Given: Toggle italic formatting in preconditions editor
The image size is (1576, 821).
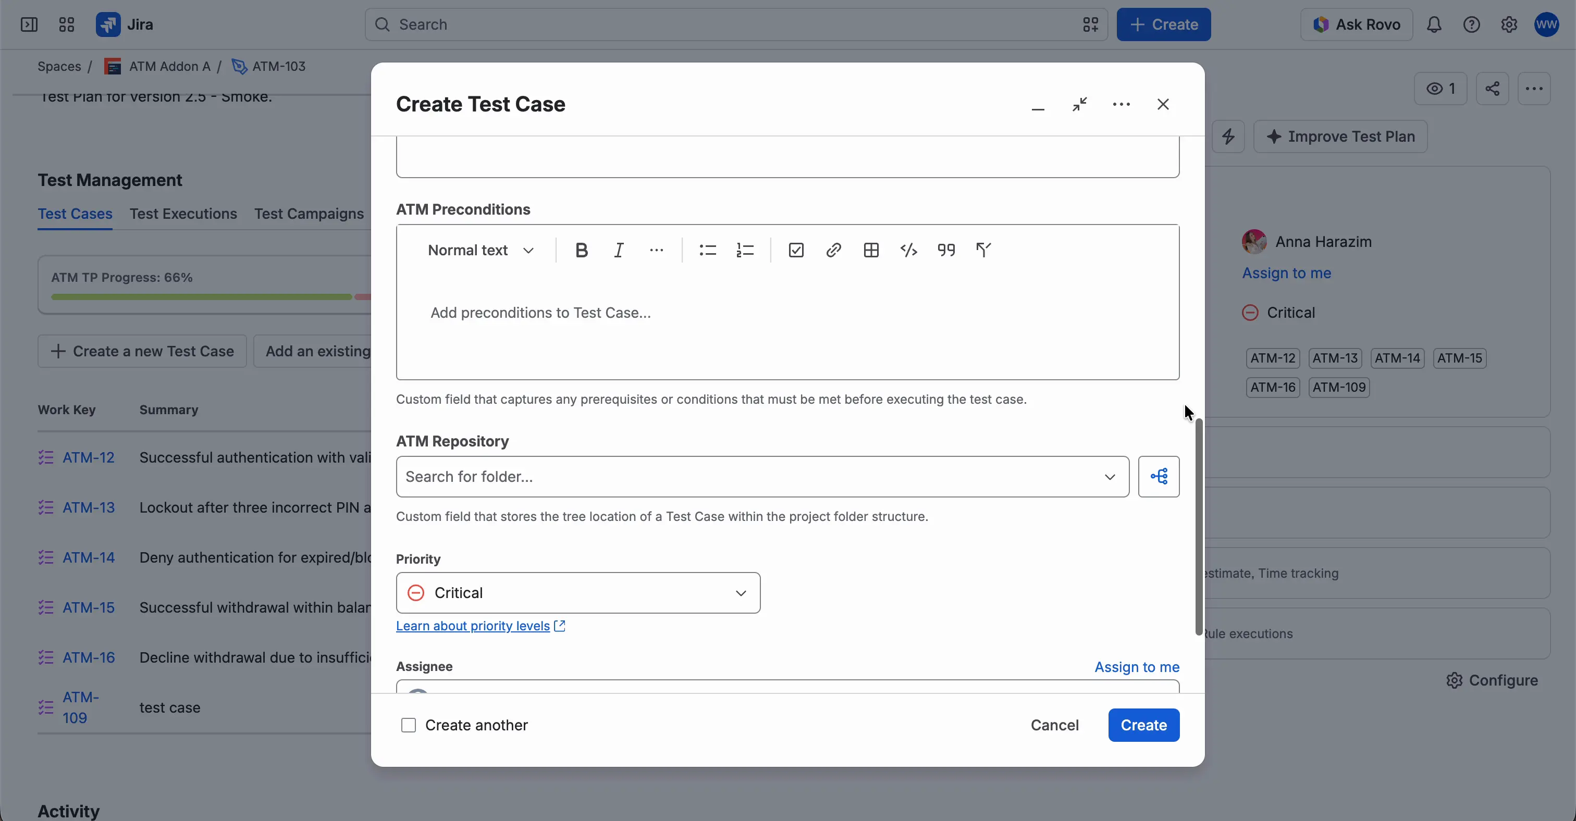Looking at the screenshot, I should [x=619, y=250].
